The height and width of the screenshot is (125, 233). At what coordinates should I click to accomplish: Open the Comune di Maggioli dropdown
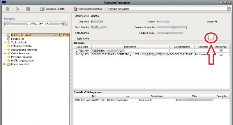228,9
